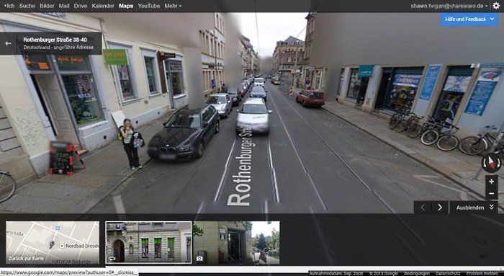Screen dimensions: 504x276
Task: Open Mail from the Google bar
Action: (x=64, y=6)
